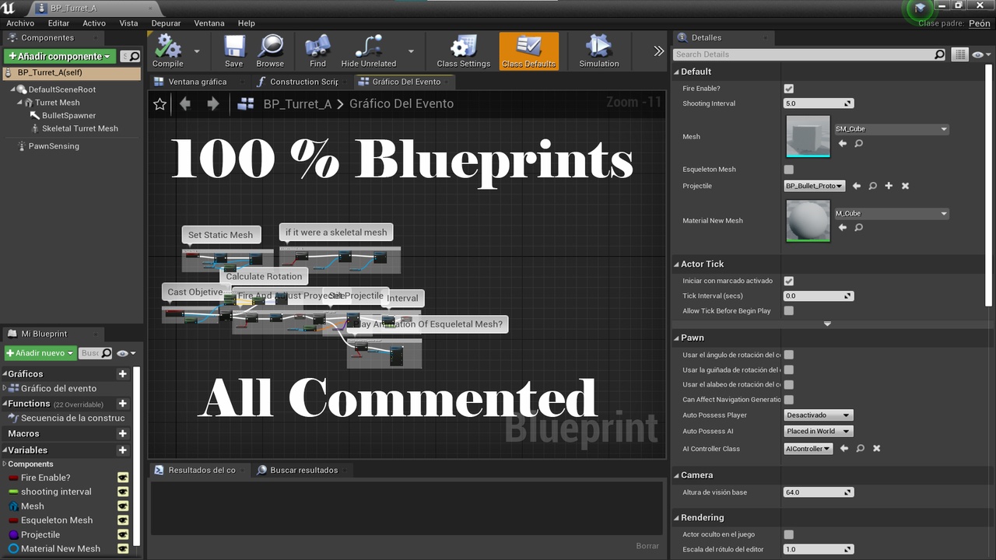Open M_Cube material dropdown
This screenshot has width=996, height=560.
pos(891,213)
